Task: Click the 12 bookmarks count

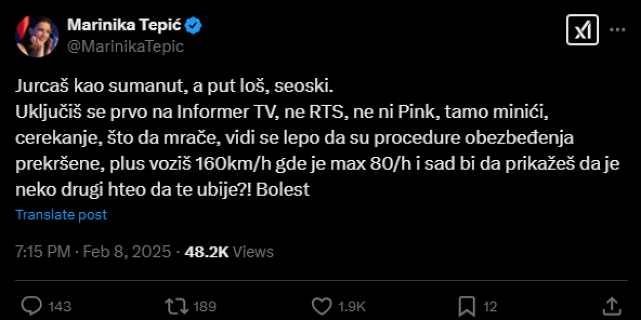Action: 490,307
